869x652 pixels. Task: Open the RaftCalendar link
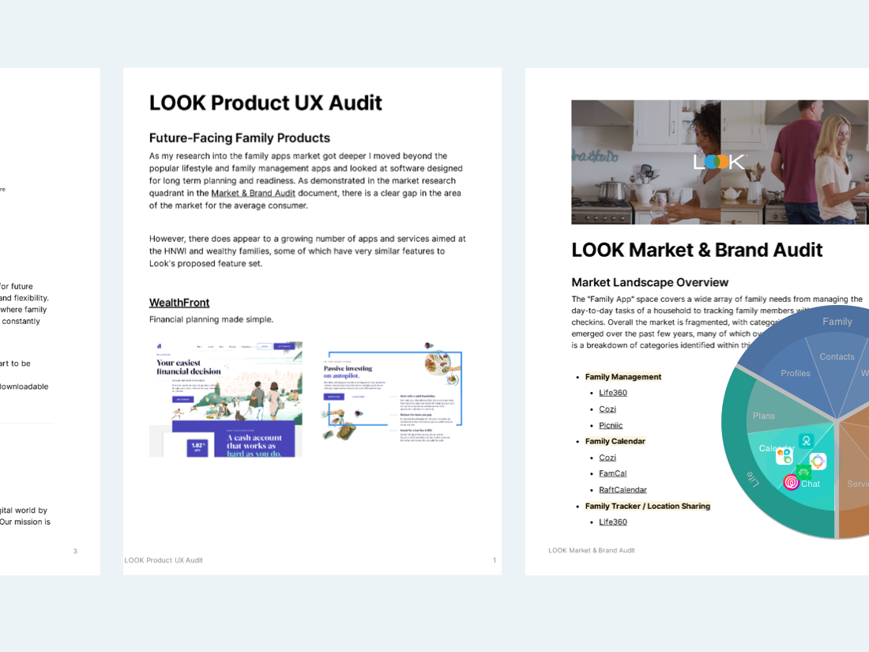click(x=623, y=489)
